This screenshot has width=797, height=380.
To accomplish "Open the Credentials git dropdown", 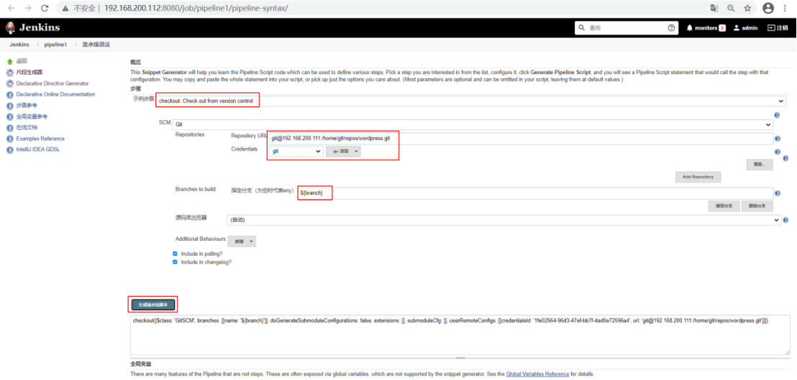I will coord(296,152).
